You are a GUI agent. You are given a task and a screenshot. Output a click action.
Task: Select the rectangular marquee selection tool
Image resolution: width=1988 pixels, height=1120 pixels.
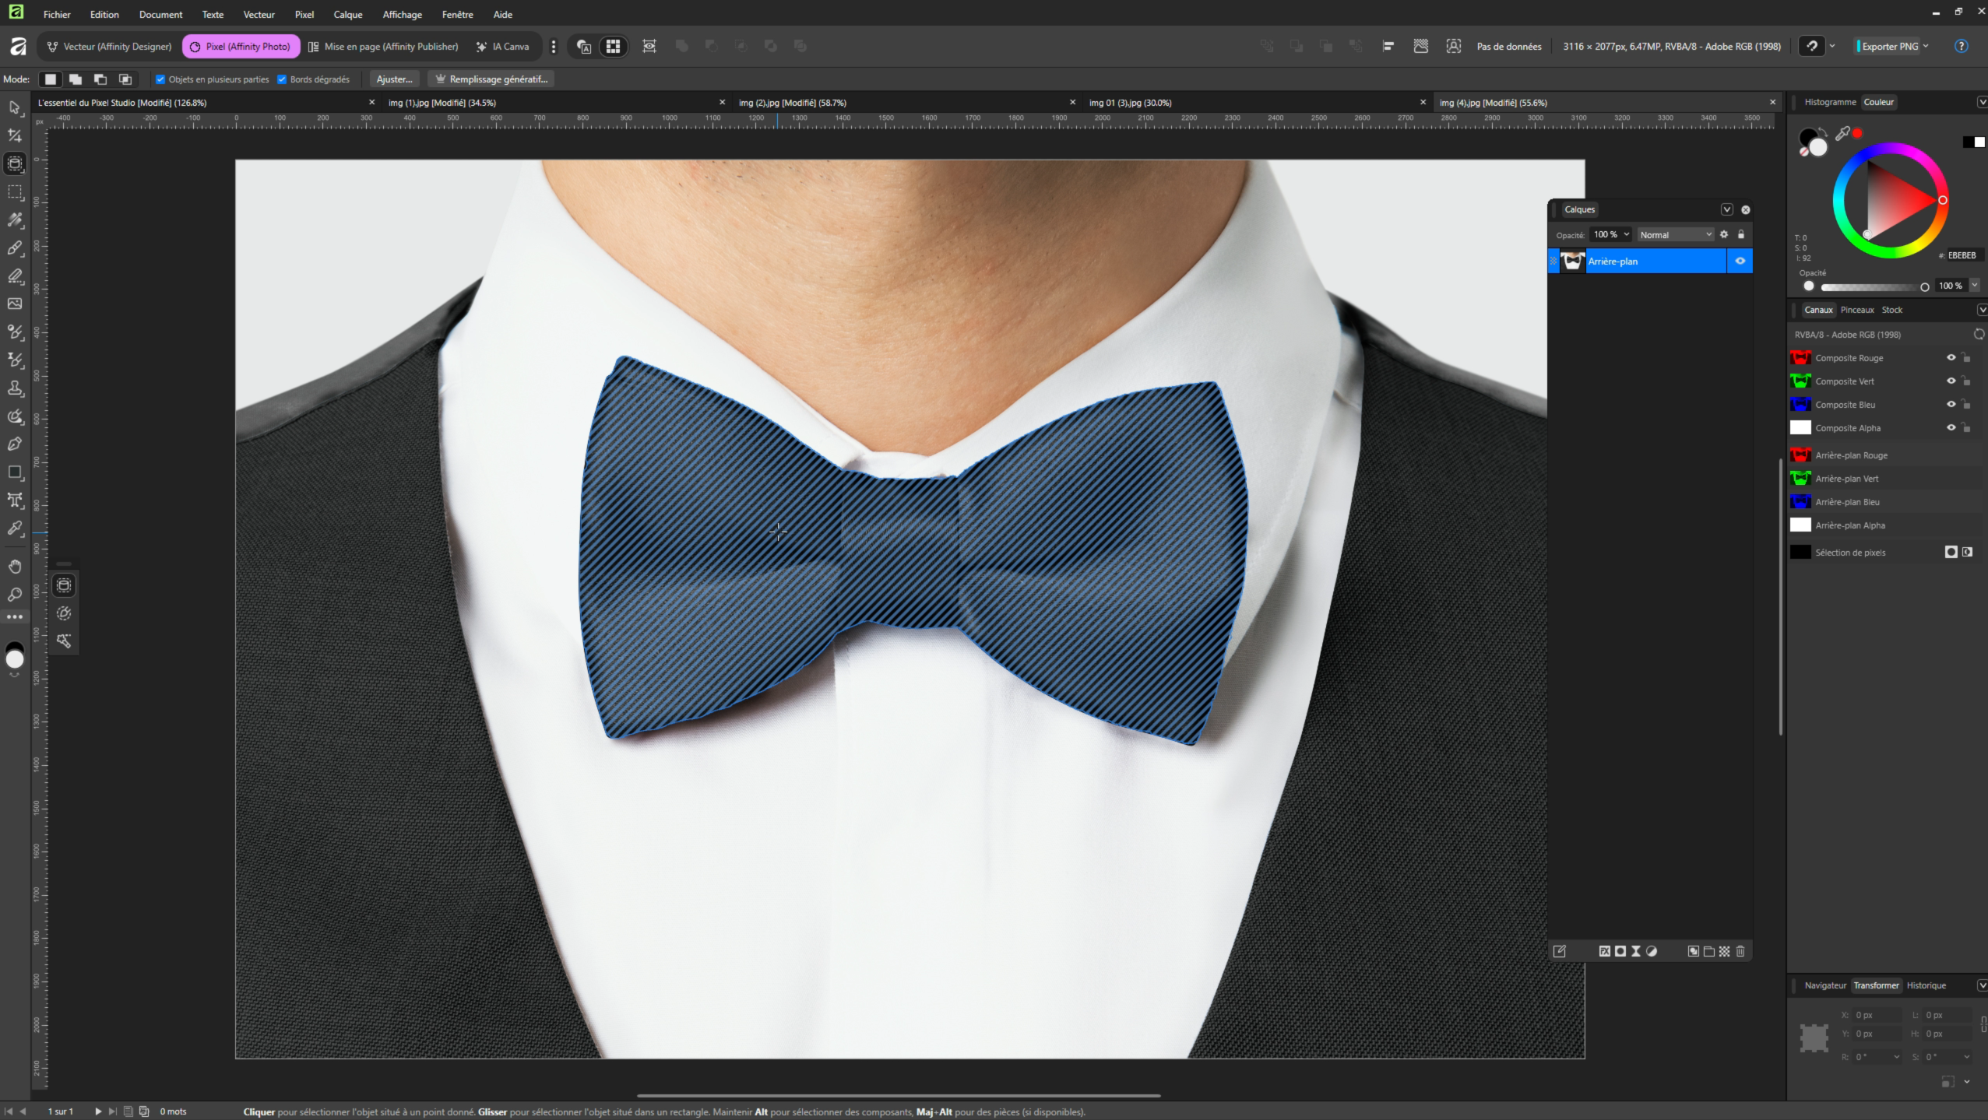(x=15, y=191)
